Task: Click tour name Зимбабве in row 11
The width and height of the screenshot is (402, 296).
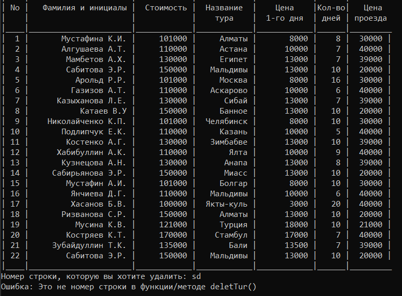Action: tap(229, 142)
